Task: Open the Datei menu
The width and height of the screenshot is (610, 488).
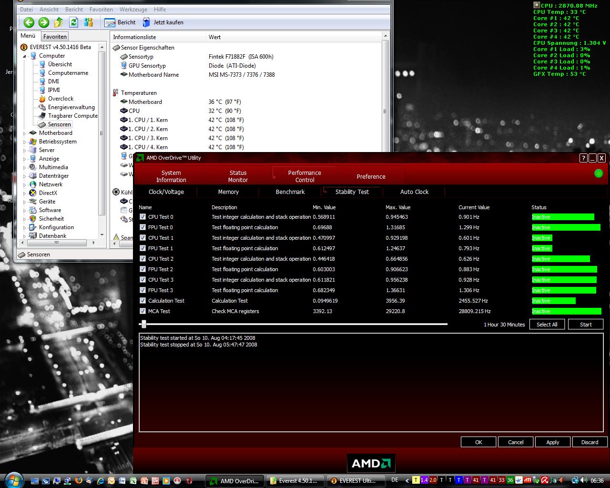Action: 27,10
